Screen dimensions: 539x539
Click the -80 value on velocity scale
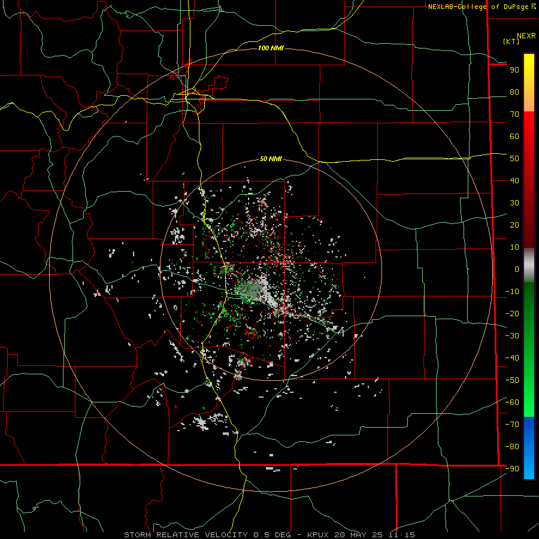click(512, 447)
